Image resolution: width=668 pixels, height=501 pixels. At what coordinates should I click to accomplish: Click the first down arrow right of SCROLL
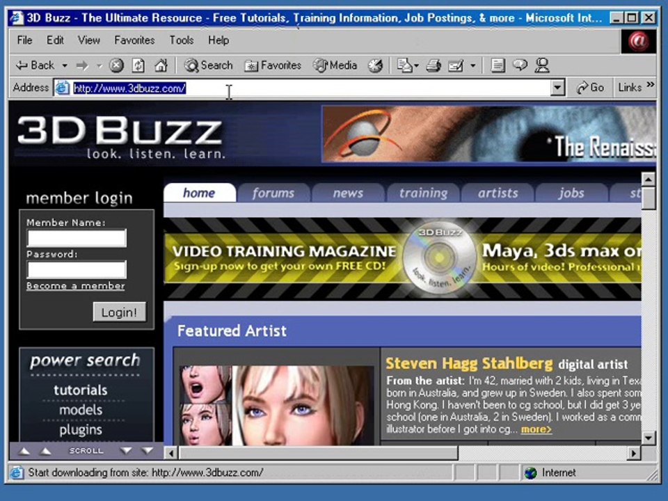[126, 450]
